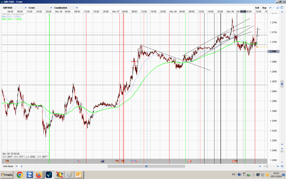Click the OHLC data readout box
Image resolution: width=286 pixels, height=179 pixels.
pyautogui.click(x=25, y=155)
